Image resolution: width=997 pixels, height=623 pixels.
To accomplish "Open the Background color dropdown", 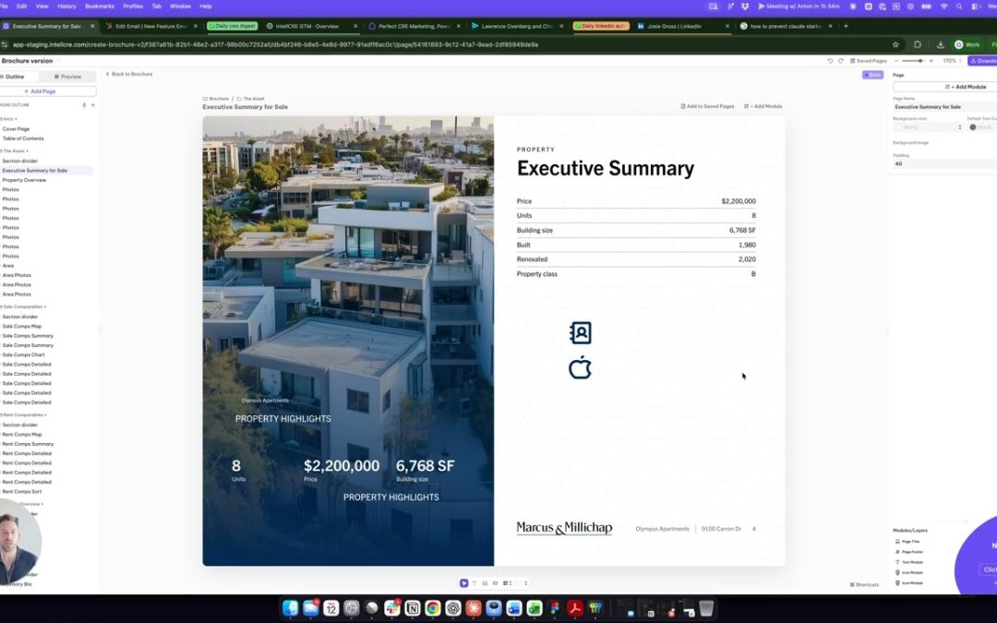I will pyautogui.click(x=929, y=127).
